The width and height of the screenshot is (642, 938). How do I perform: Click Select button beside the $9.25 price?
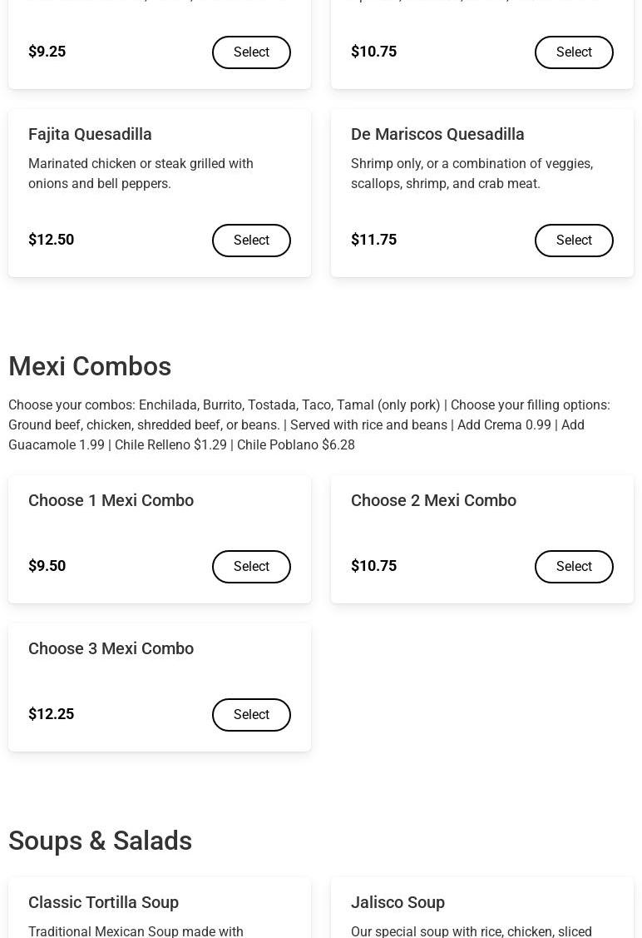coord(251,52)
